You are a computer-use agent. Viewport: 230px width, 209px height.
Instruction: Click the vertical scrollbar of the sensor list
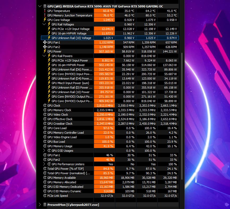[x=182, y=116]
